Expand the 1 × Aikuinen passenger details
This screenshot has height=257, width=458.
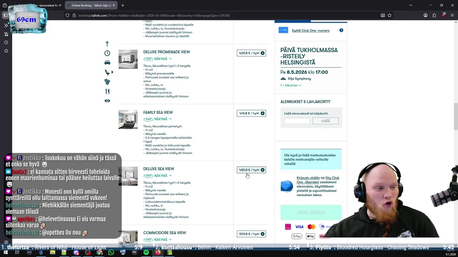(x=291, y=85)
